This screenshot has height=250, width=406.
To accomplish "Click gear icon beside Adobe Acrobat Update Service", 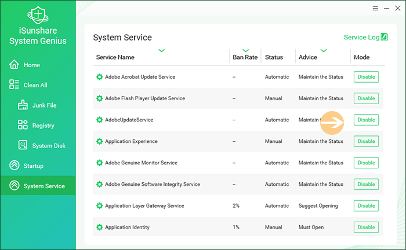I will [x=99, y=77].
